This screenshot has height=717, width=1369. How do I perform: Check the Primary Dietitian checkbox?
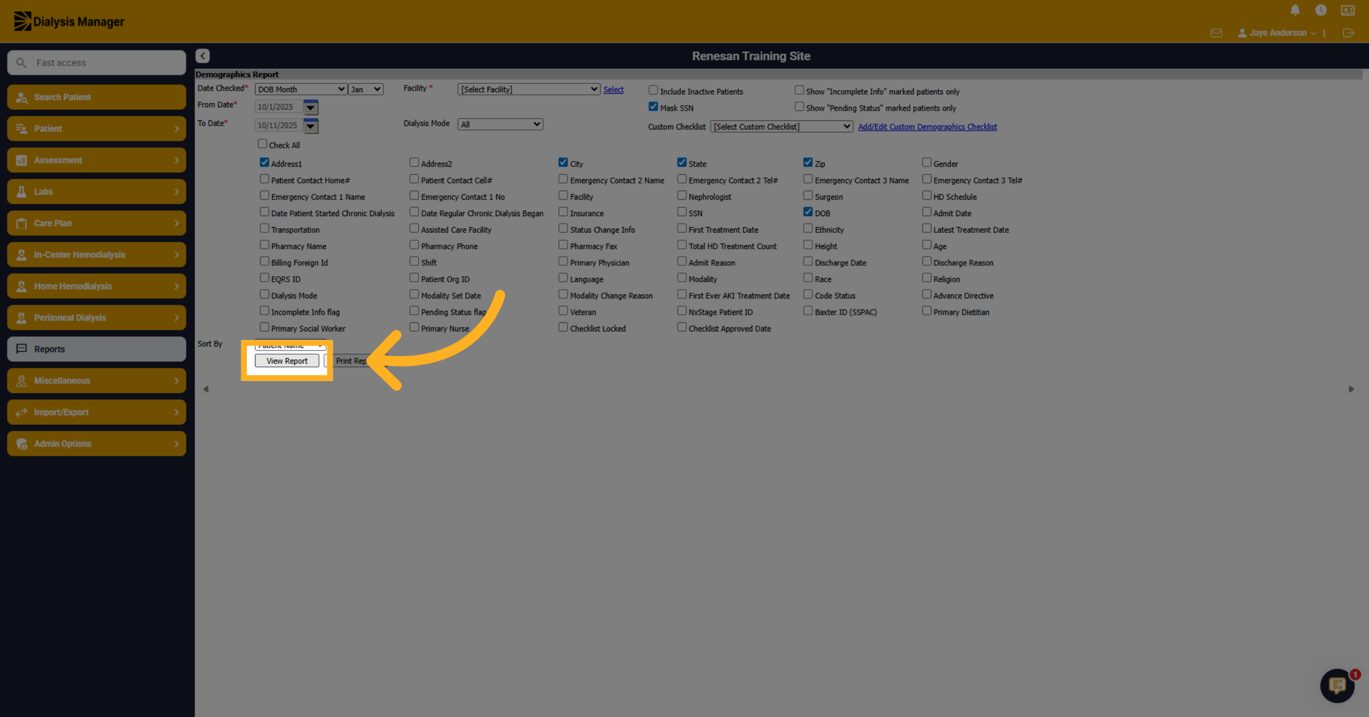click(926, 311)
